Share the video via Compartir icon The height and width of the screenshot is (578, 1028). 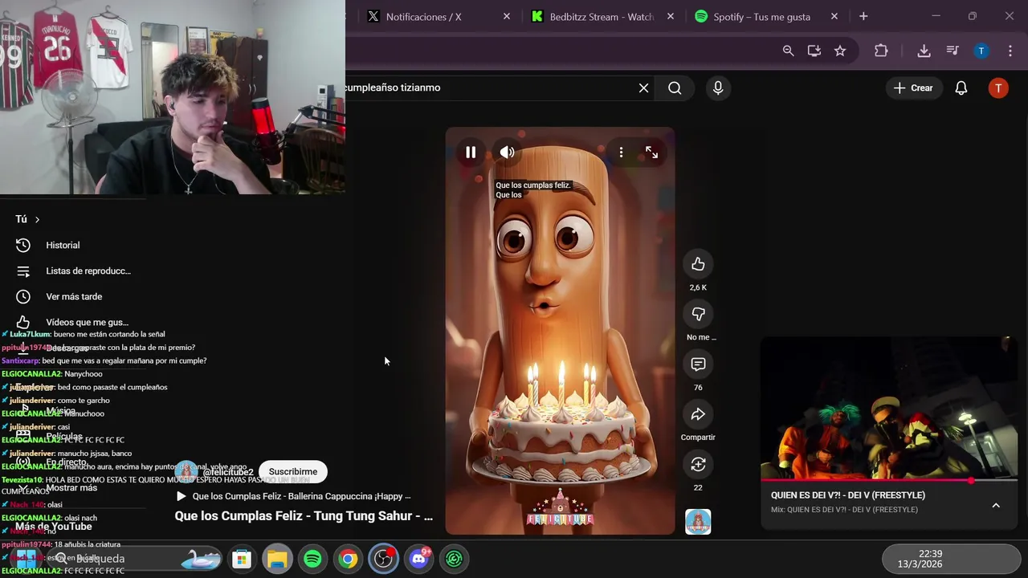pyautogui.click(x=698, y=414)
